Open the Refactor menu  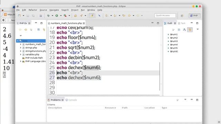[x=33, y=10]
